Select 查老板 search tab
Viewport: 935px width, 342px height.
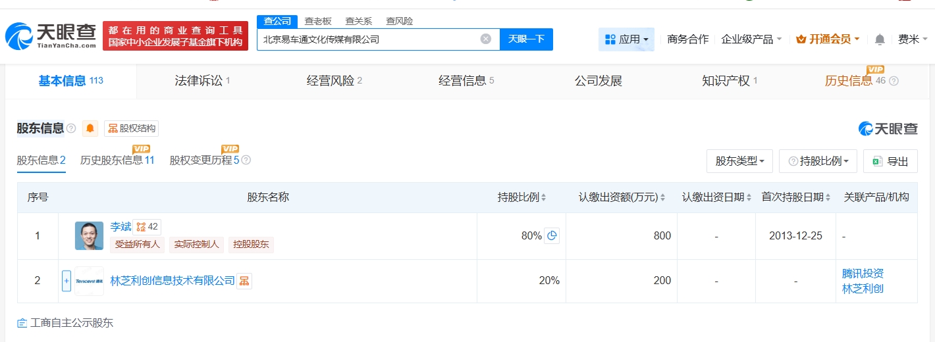[x=318, y=21]
